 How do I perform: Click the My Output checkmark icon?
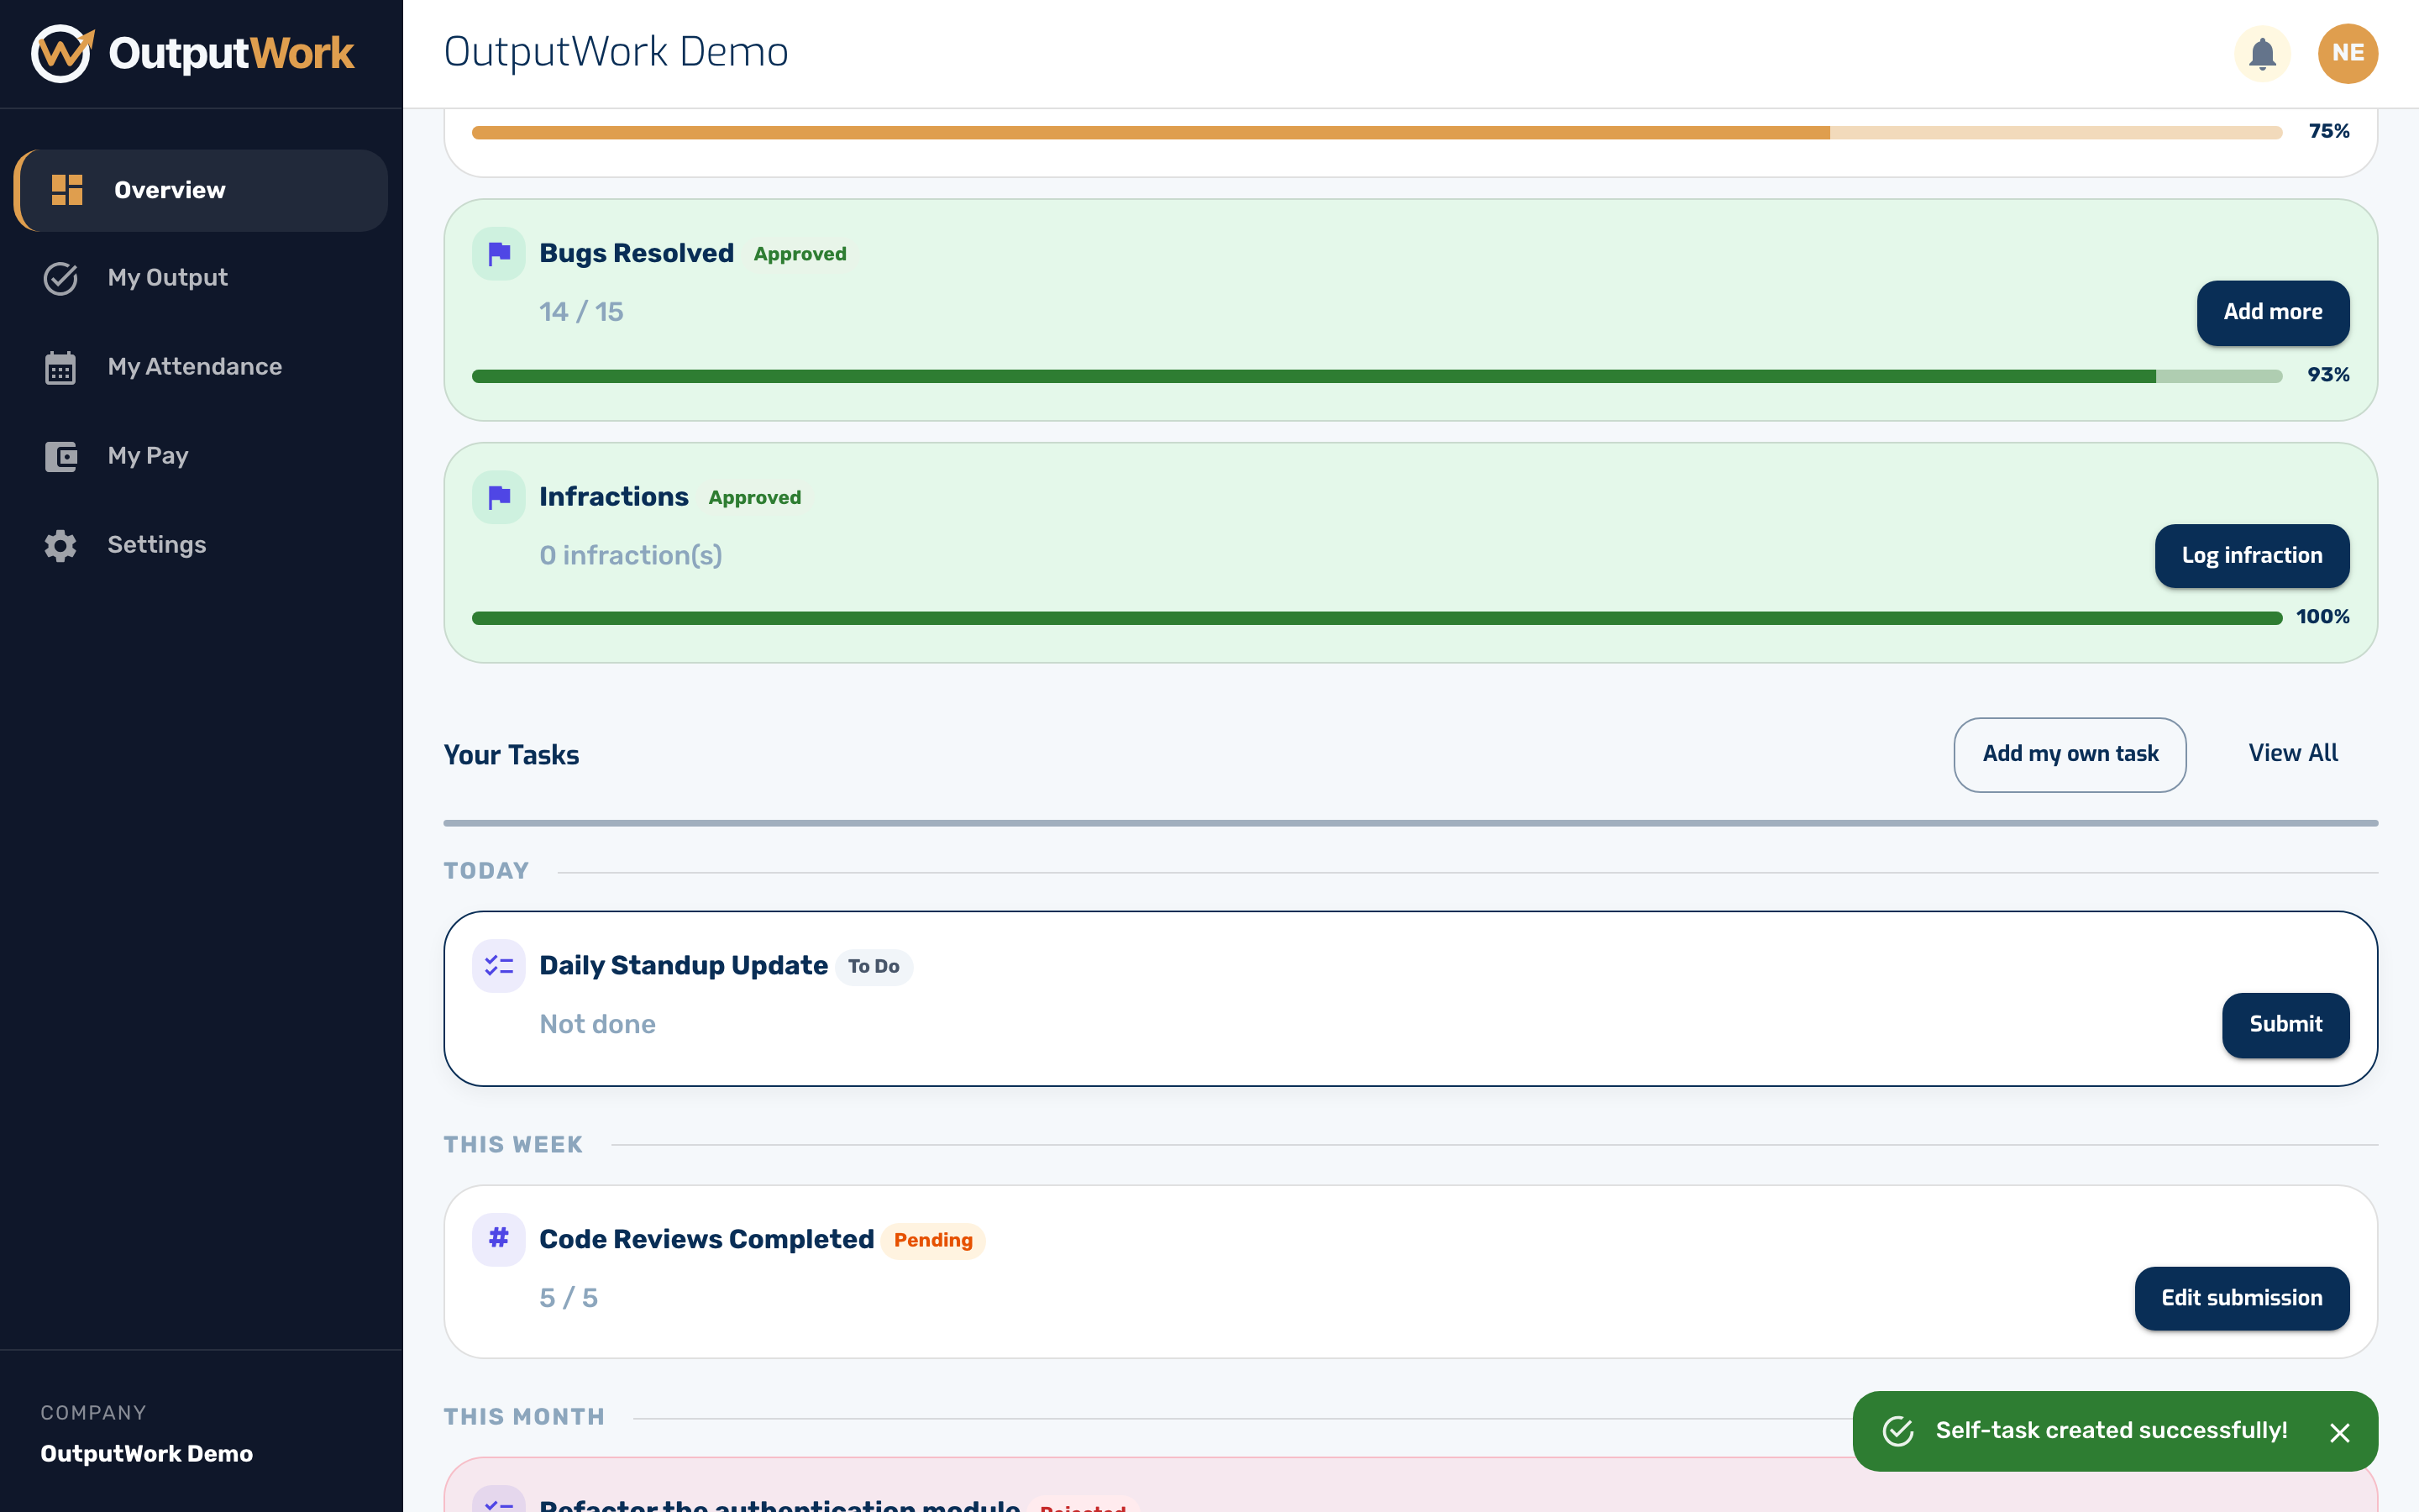pos(61,278)
